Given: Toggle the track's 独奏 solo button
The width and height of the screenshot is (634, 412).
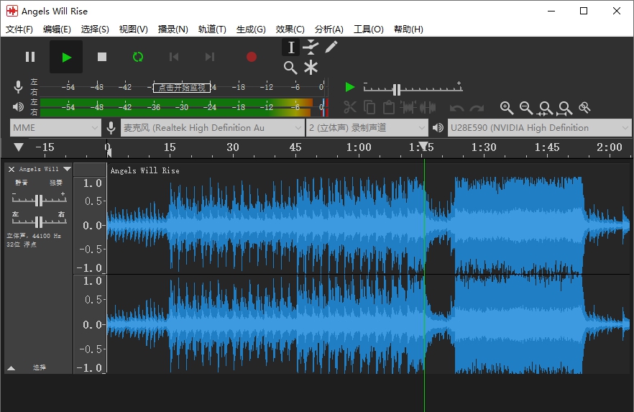Looking at the screenshot, I should [x=56, y=183].
